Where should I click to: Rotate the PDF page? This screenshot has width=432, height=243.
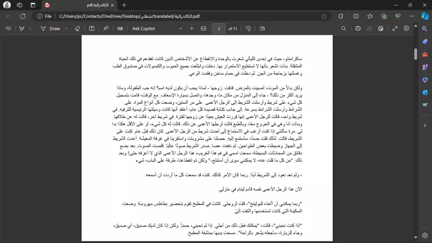coord(248,29)
